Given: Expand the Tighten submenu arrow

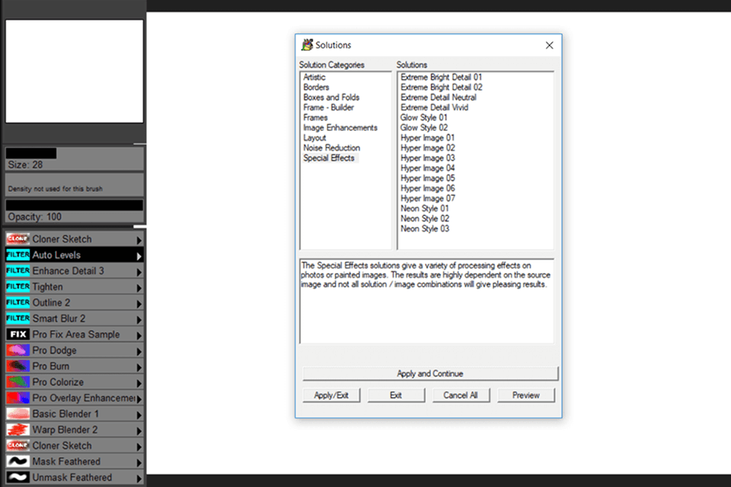Looking at the screenshot, I should click(139, 288).
